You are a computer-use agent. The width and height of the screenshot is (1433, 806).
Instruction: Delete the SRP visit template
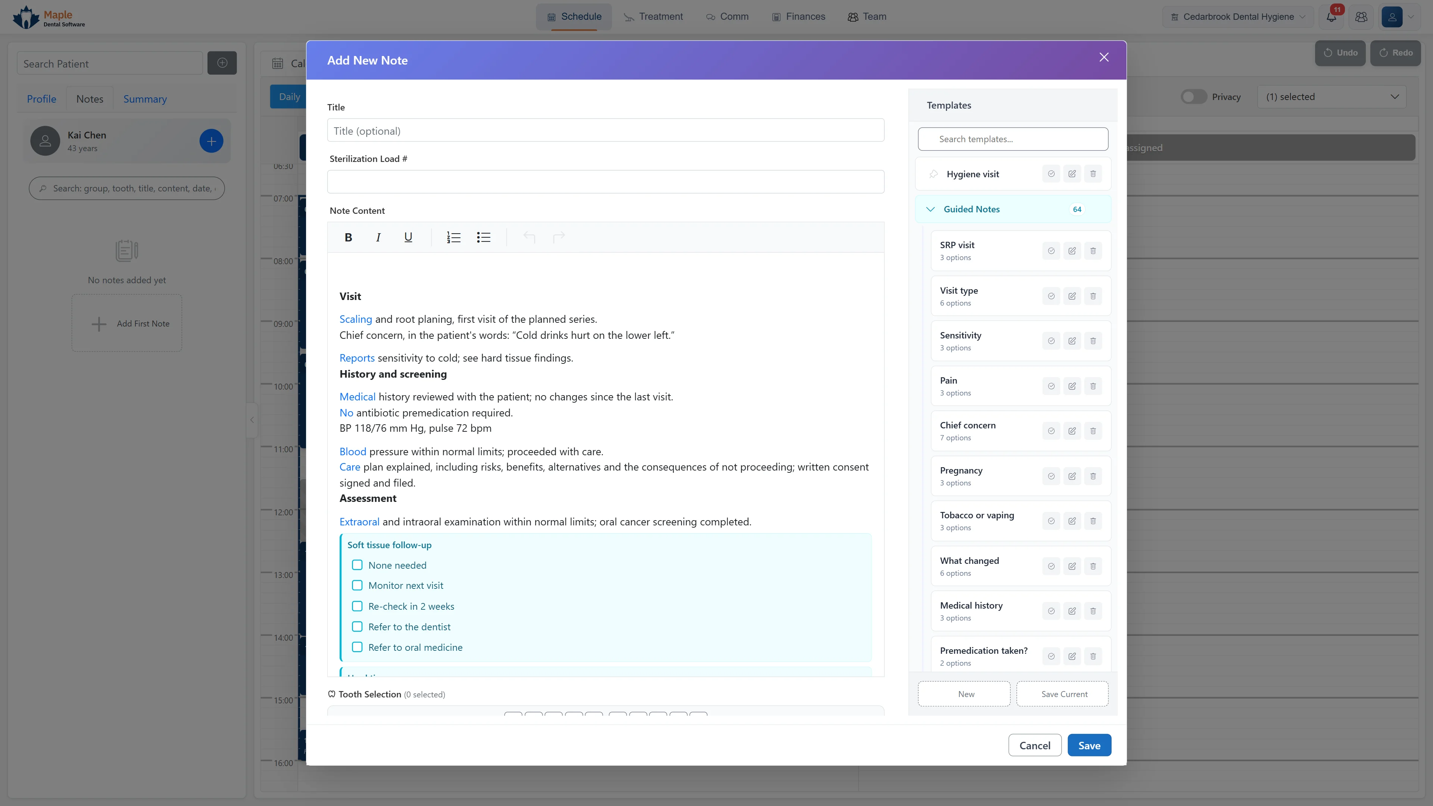tap(1093, 251)
